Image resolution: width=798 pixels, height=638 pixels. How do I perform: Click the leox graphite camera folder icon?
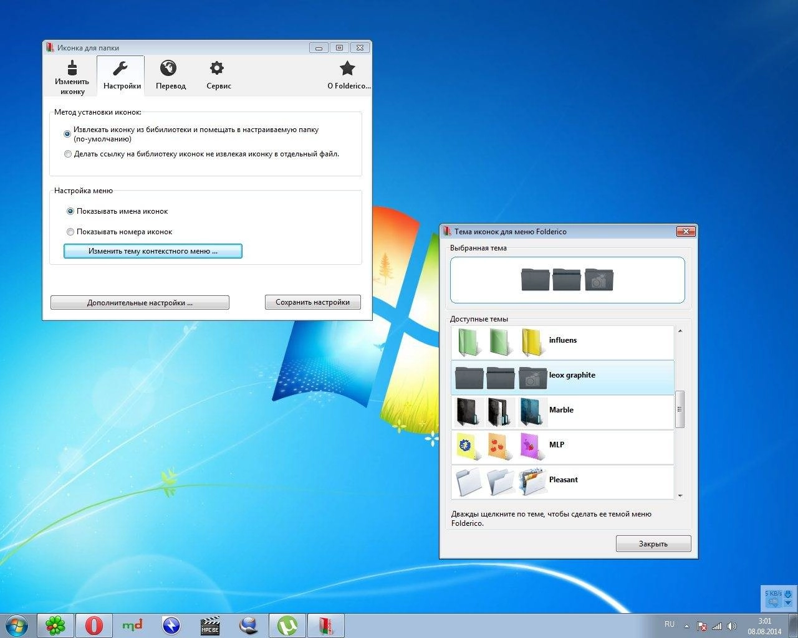pyautogui.click(x=533, y=377)
